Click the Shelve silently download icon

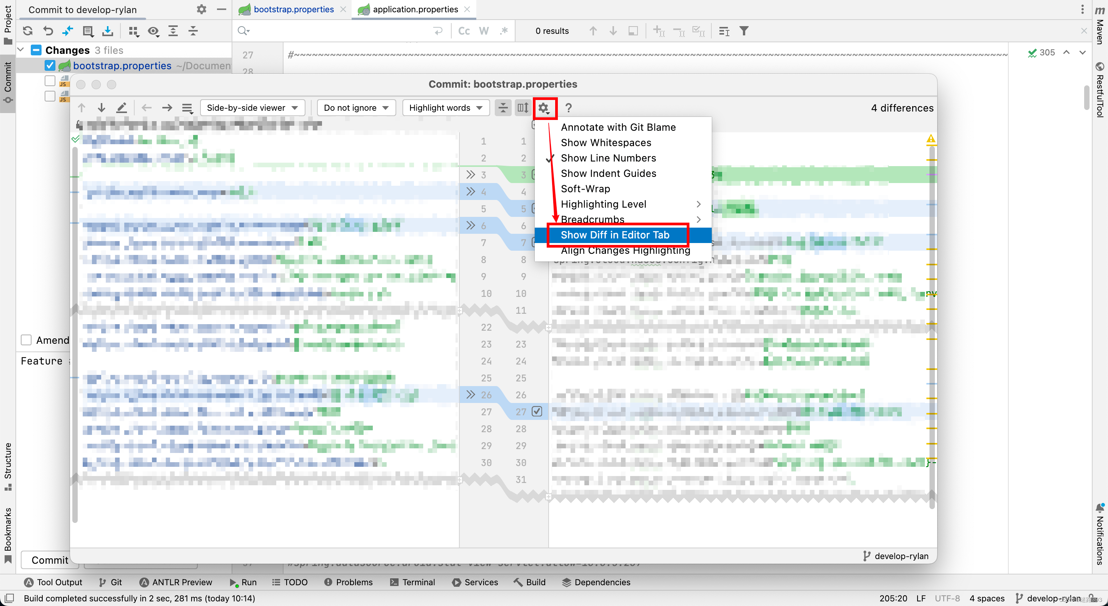(108, 31)
